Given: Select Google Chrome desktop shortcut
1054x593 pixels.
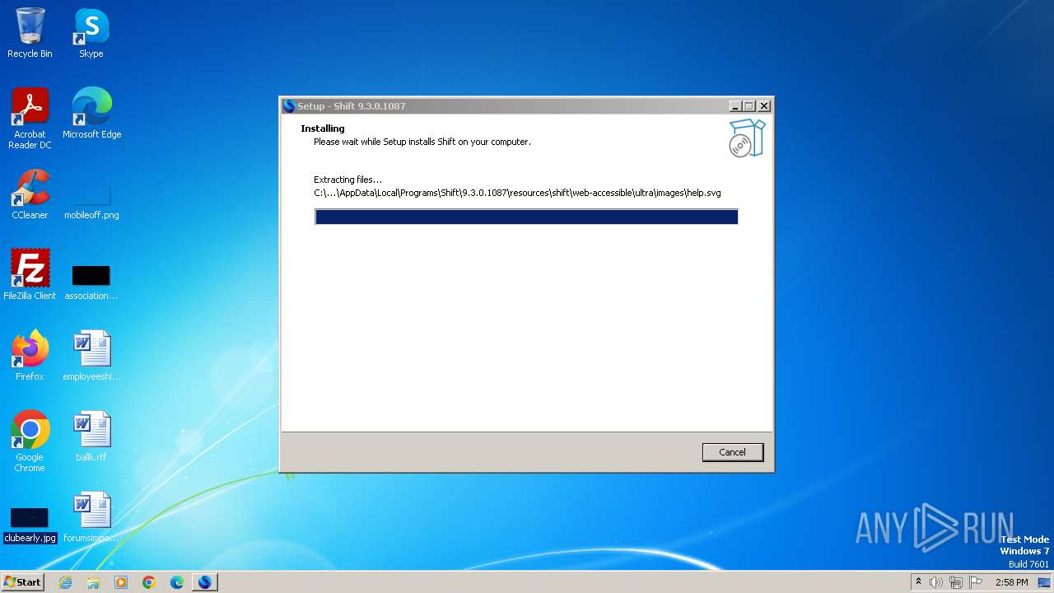Looking at the screenshot, I should click(30, 441).
